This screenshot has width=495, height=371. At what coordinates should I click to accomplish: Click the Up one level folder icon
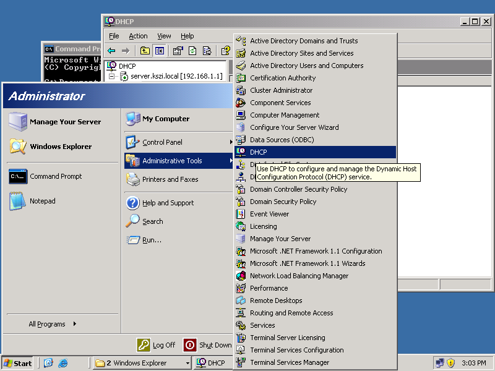pyautogui.click(x=145, y=51)
